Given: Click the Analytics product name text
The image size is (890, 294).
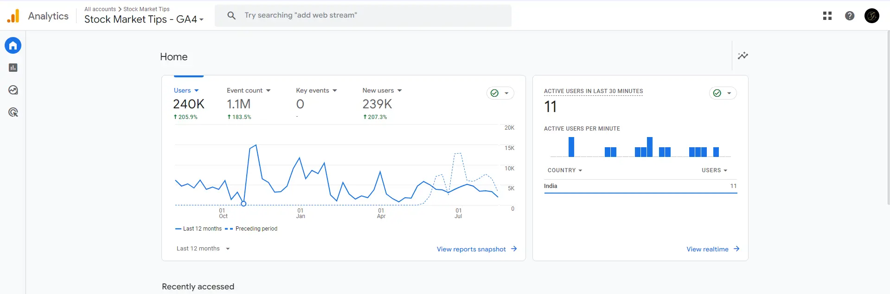Looking at the screenshot, I should point(48,16).
